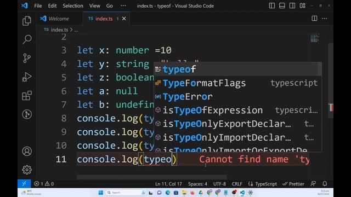The image size is (351, 197).
Task: Select the typeof suggestion
Action: pyautogui.click(x=237, y=69)
